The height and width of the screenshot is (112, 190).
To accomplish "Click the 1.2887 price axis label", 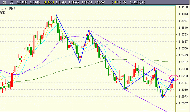I will [183, 103].
